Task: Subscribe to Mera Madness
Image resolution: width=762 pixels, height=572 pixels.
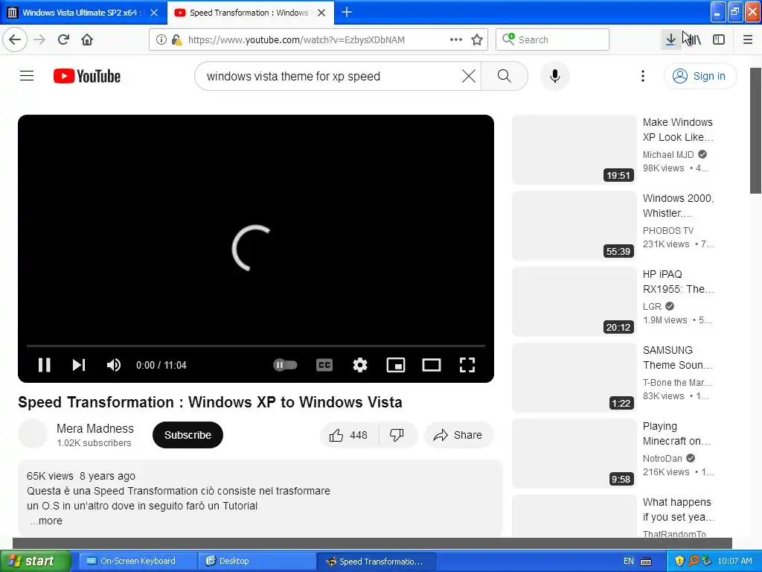Action: [x=188, y=435]
